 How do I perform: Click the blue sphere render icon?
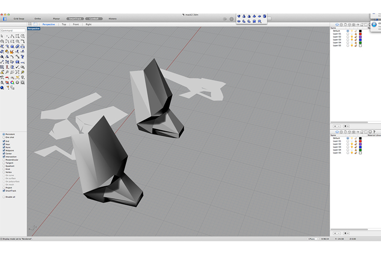(2, 87)
